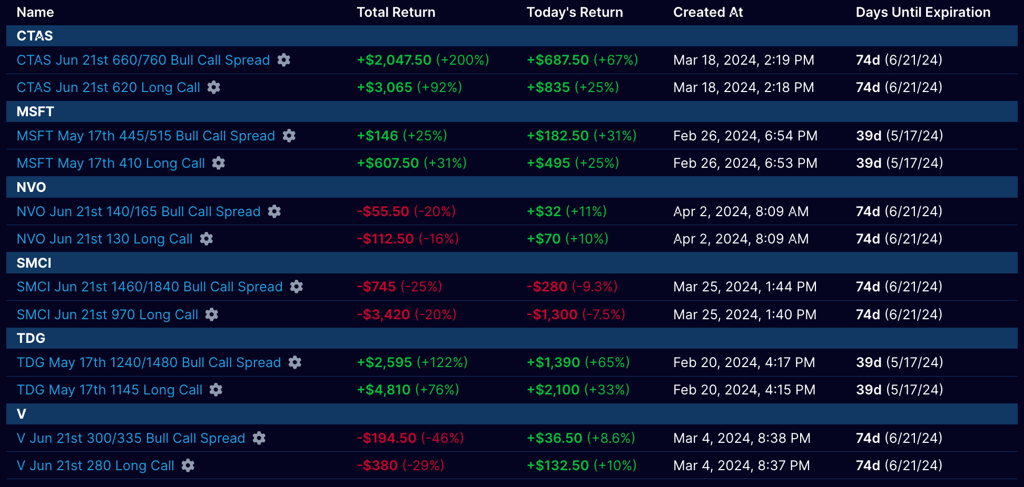Open V Jun 21st 300/335 Bull Call Spread link
The width and height of the screenshot is (1024, 487).
pos(131,438)
